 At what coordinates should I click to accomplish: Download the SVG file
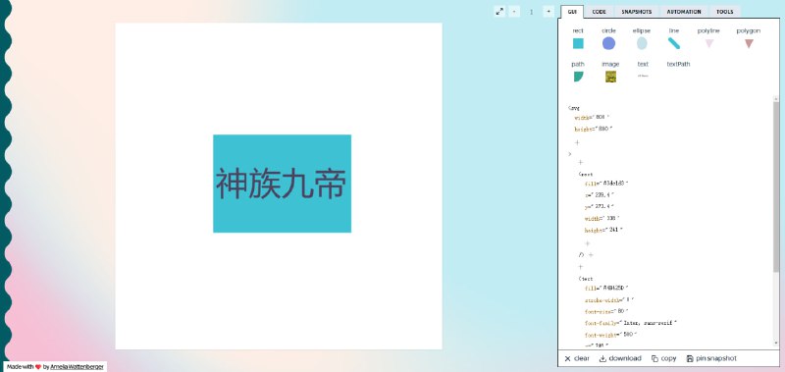(620, 358)
